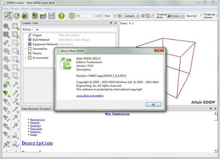Image resolution: width=220 pixels, height=159 pixels.
Task: Click the green Help question mark icon
Action: [x=61, y=16]
